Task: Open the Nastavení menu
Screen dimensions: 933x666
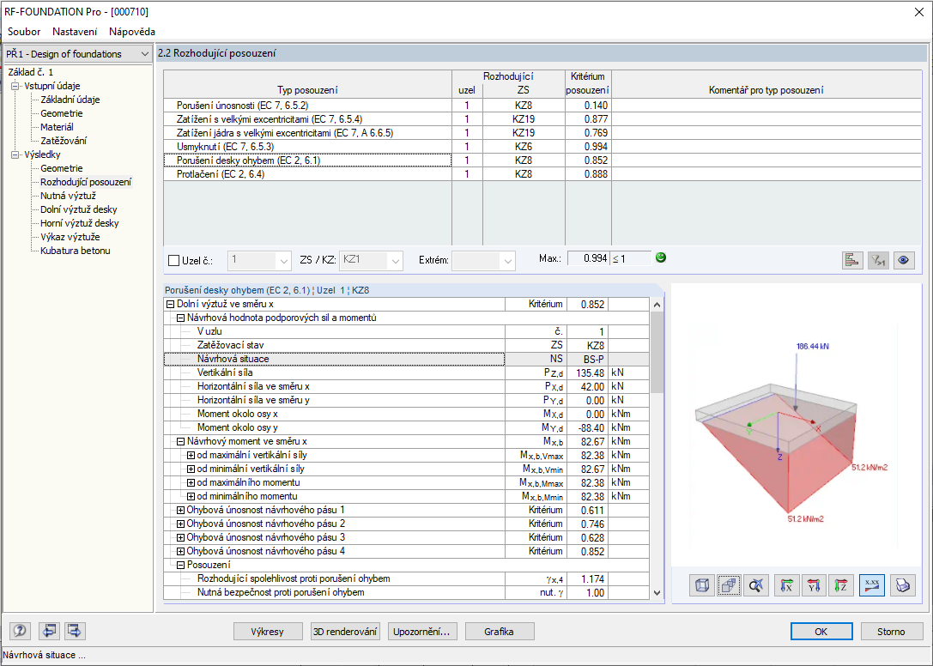Action: coord(75,32)
